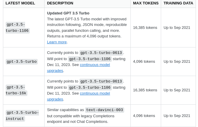Click the gpt-3.5-turbo-16k model name
The height and width of the screenshot is (127, 198).
[x=17, y=90]
